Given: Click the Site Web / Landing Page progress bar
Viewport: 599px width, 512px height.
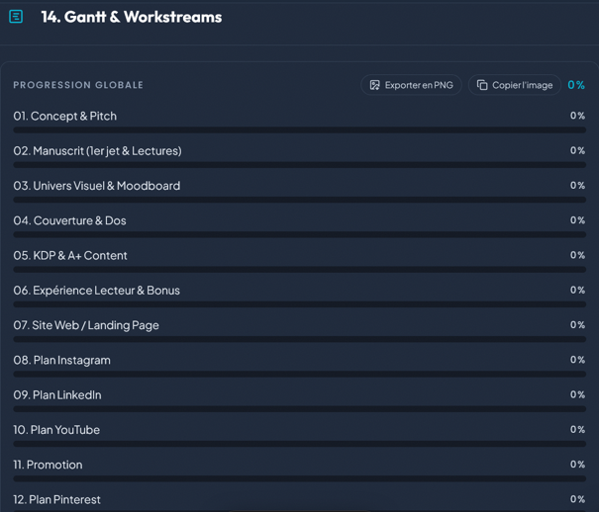Looking at the screenshot, I should coord(299,339).
